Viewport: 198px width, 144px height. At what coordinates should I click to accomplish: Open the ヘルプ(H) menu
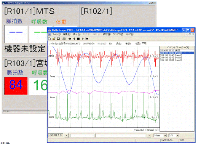pos(129,34)
